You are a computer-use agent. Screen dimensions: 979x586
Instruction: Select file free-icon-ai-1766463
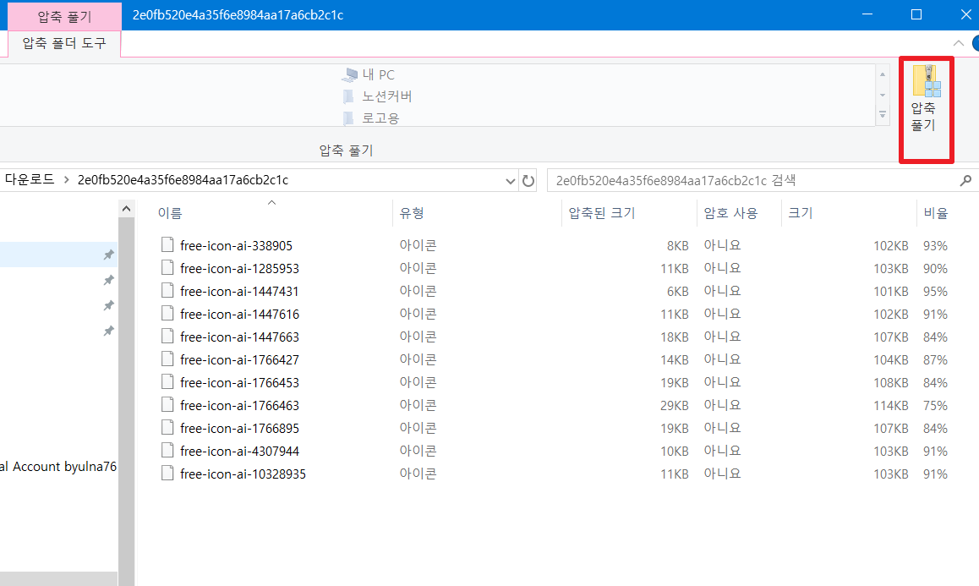240,405
